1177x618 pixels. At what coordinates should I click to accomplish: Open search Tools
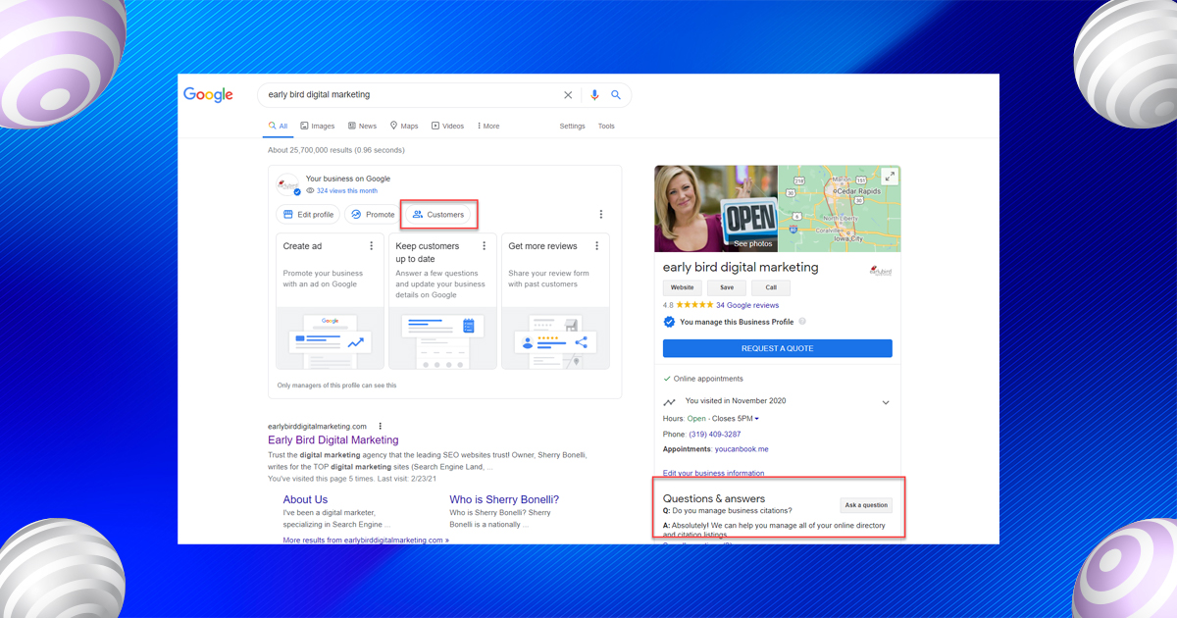(607, 127)
